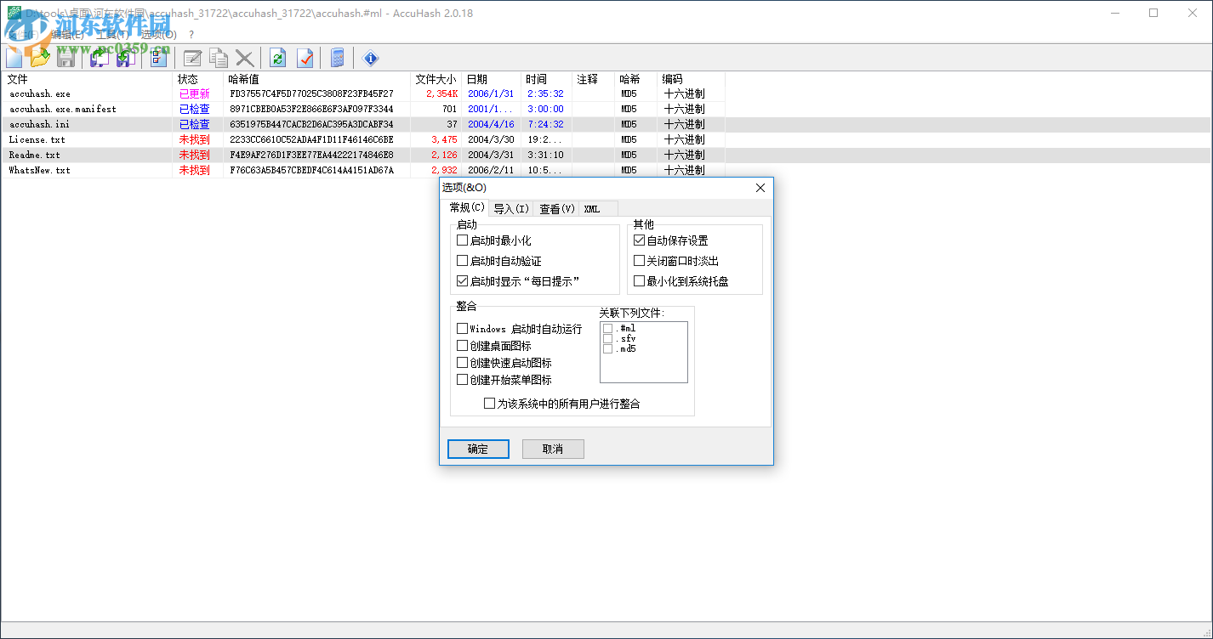Tick the .#ml file association box
The width and height of the screenshot is (1213, 639).
(607, 328)
